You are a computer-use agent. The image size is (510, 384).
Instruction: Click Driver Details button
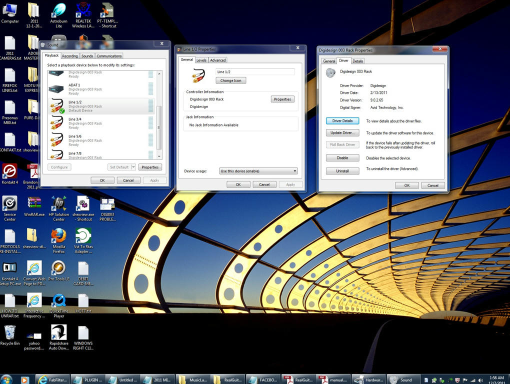[x=342, y=120]
